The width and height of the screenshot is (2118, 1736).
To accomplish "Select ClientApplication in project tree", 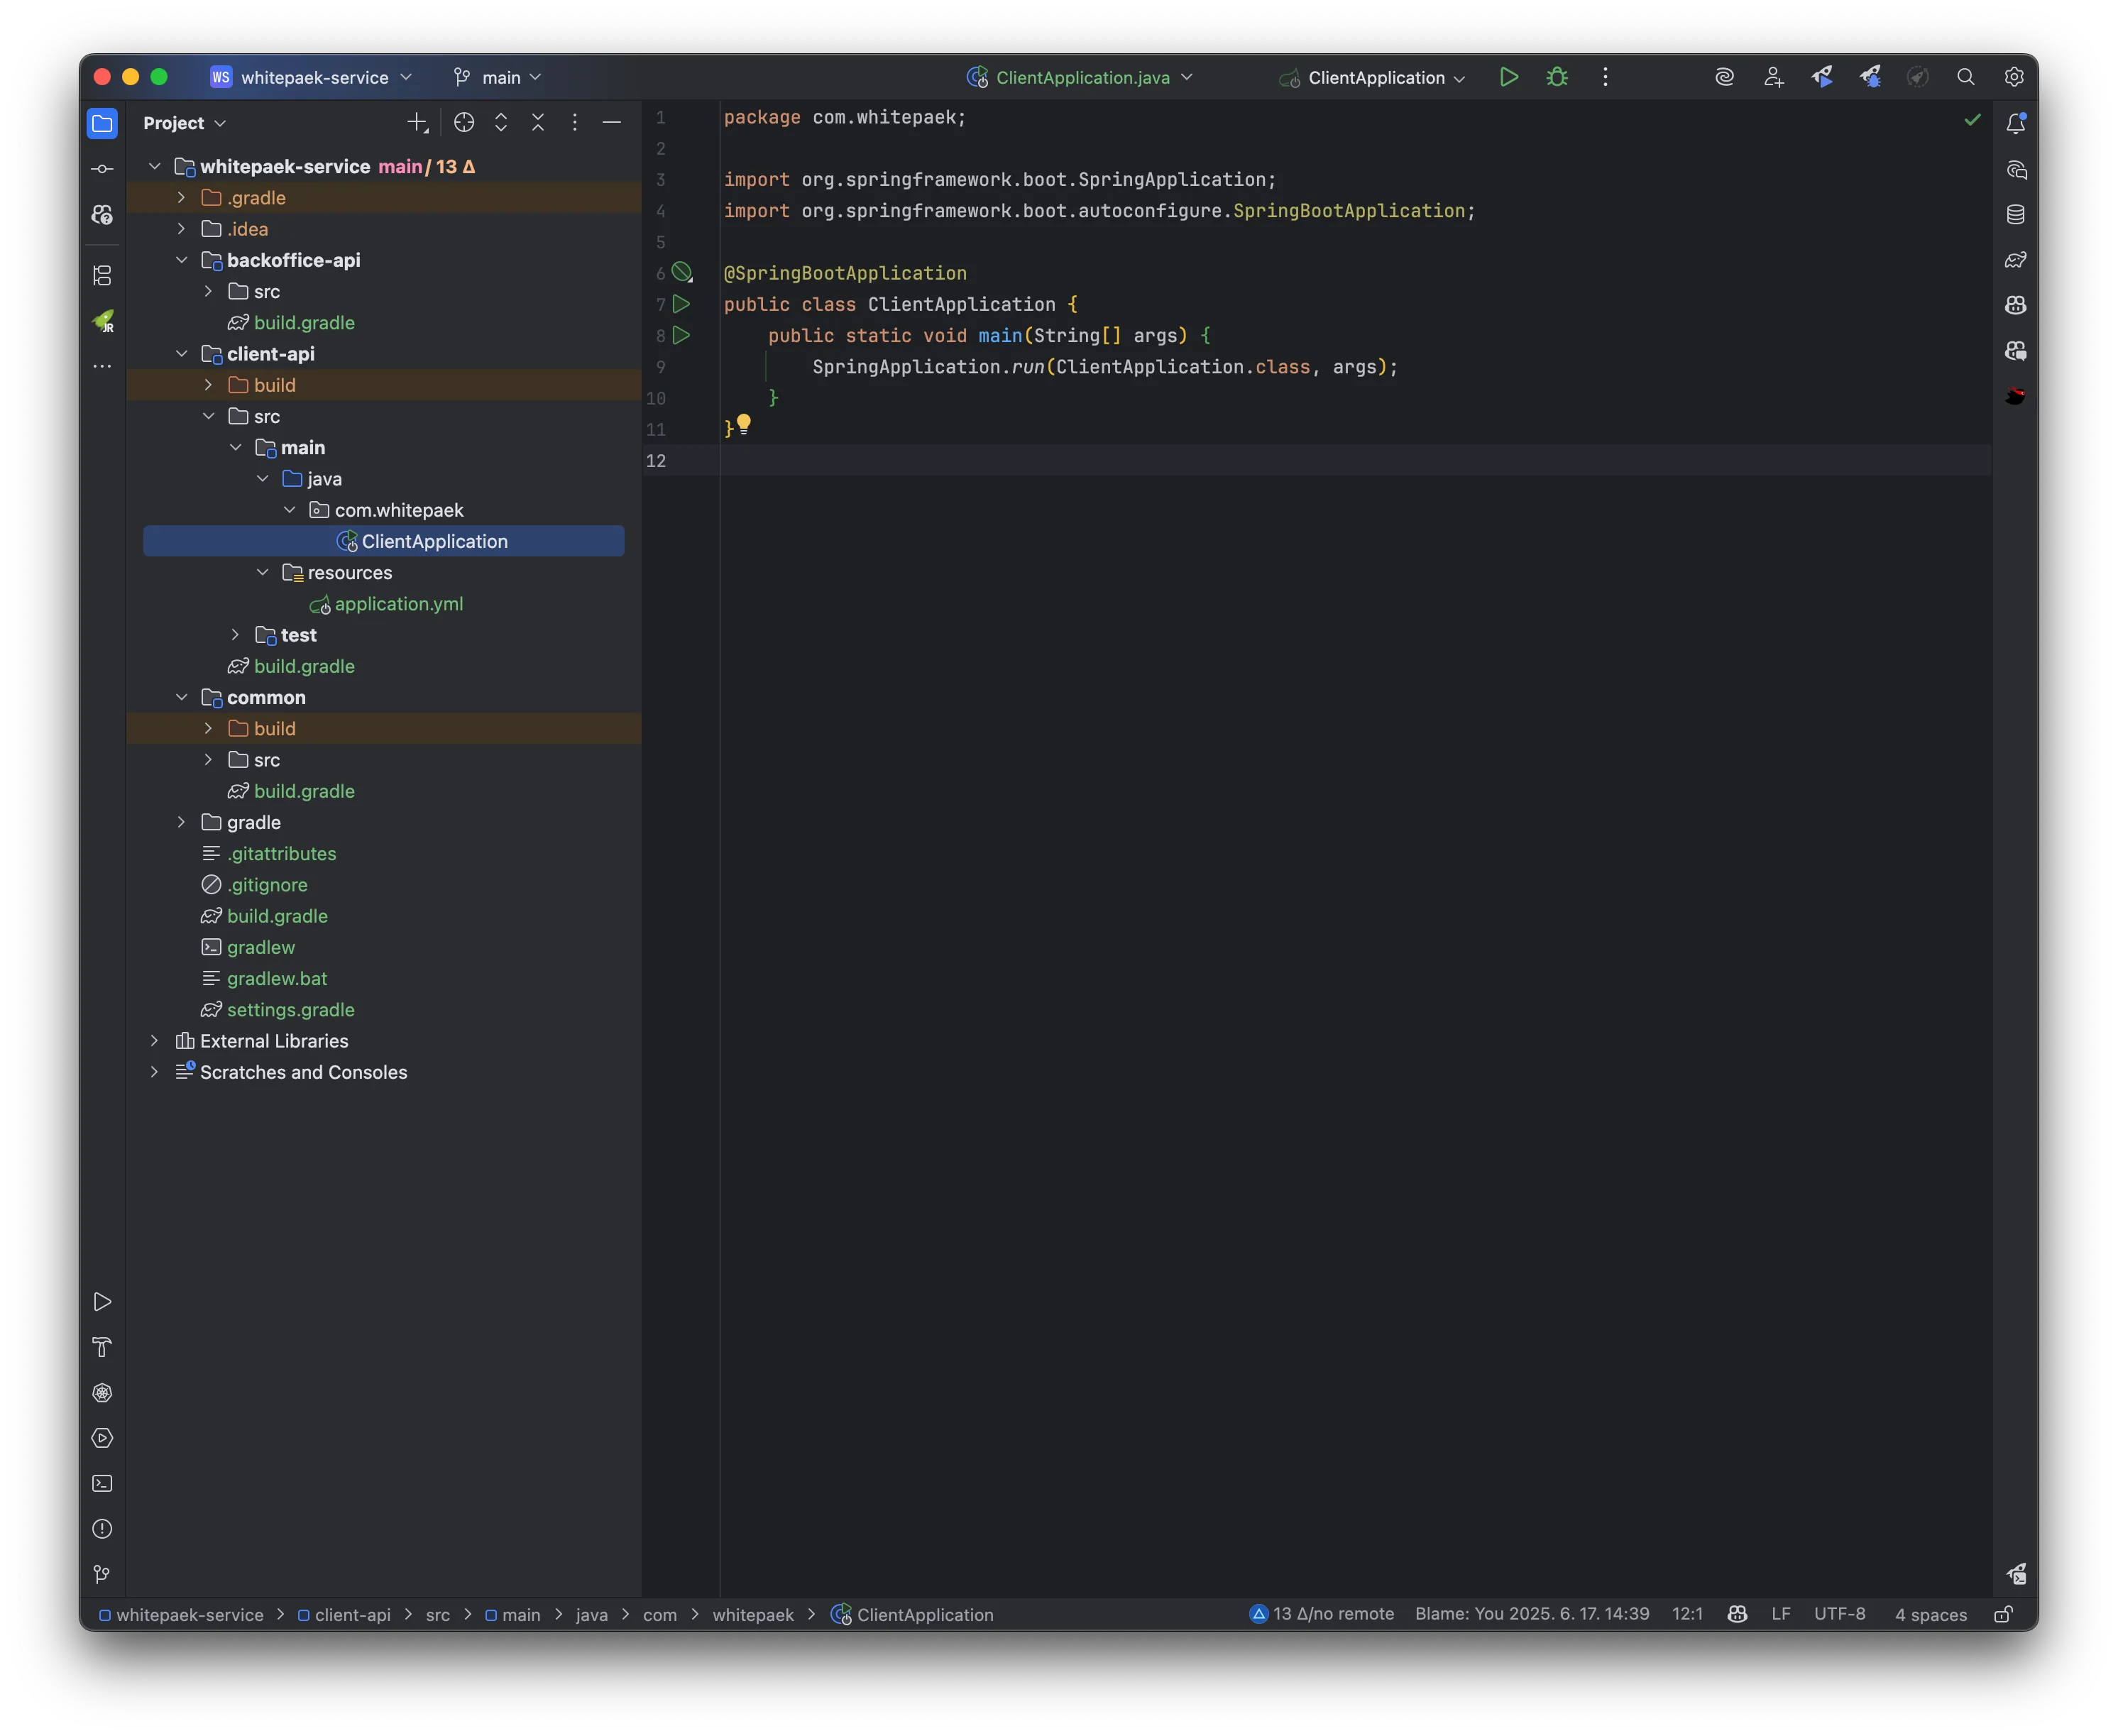I will coord(383,541).
